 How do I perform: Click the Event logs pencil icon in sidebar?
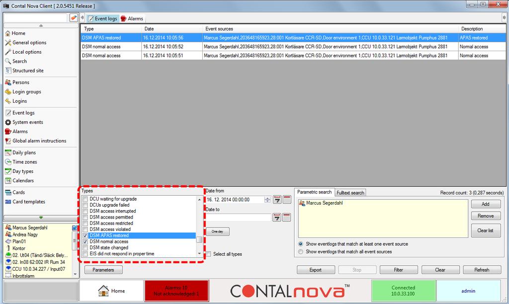8,113
